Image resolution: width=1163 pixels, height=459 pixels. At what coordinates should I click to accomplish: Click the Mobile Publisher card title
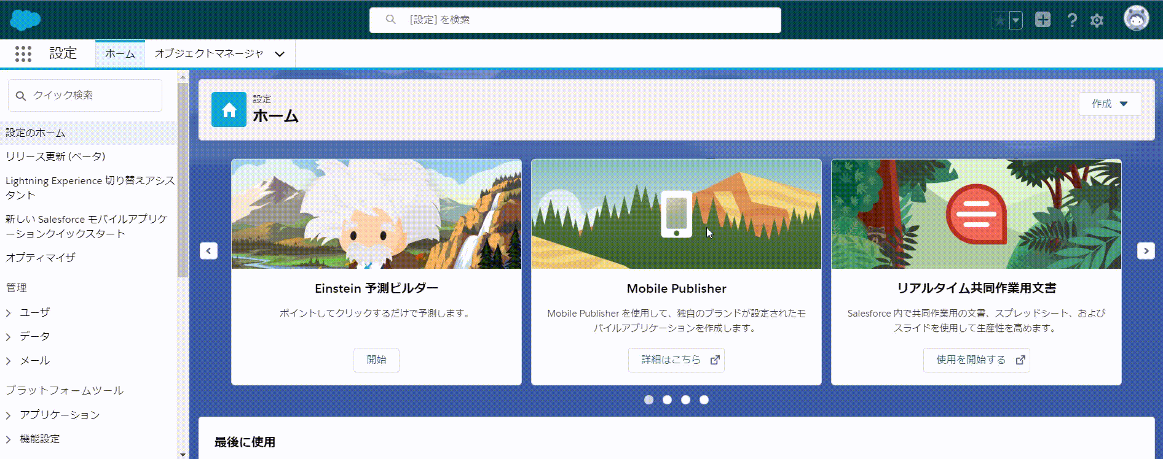click(x=676, y=288)
